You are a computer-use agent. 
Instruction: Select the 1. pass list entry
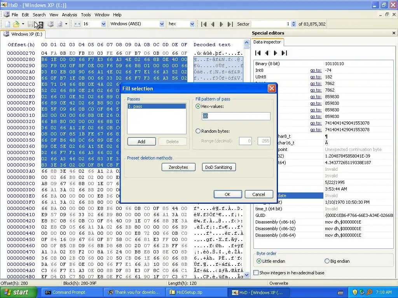pyautogui.click(x=157, y=106)
